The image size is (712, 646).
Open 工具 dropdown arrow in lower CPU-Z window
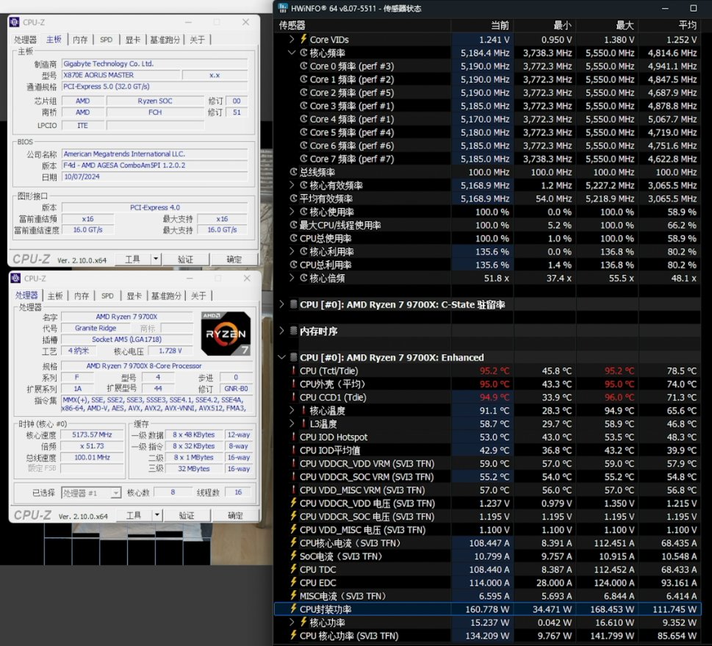click(157, 516)
